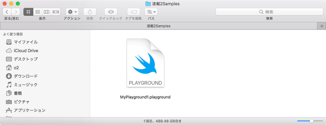Go back to previous folder
This screenshot has width=326, height=125.
pos(7,12)
